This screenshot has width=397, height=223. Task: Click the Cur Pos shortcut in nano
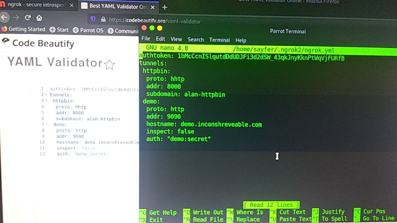[x=370, y=211]
